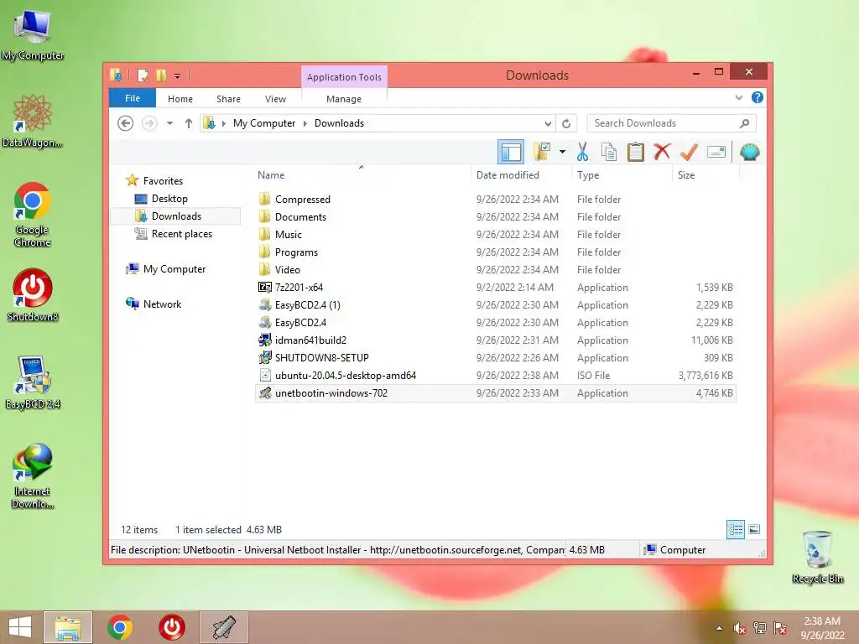Switch to large icons view button
The image size is (859, 644).
[x=754, y=529]
